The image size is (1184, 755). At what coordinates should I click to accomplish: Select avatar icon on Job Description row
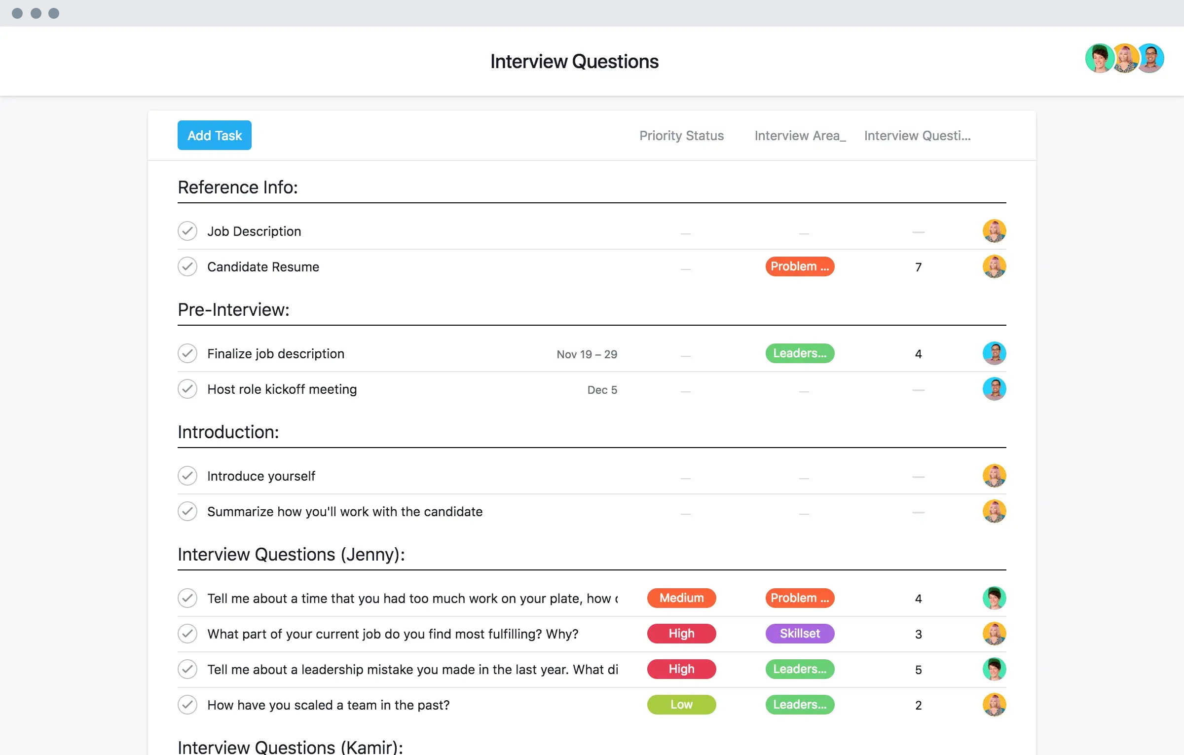pos(995,230)
